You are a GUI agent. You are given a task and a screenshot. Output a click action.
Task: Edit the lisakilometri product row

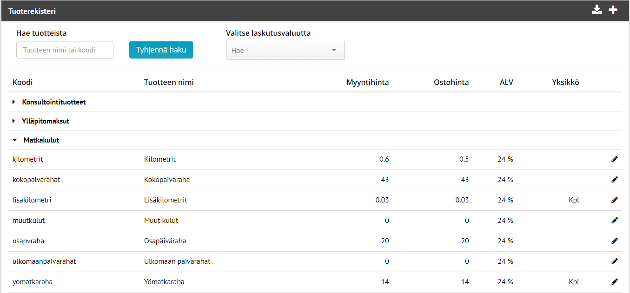615,200
